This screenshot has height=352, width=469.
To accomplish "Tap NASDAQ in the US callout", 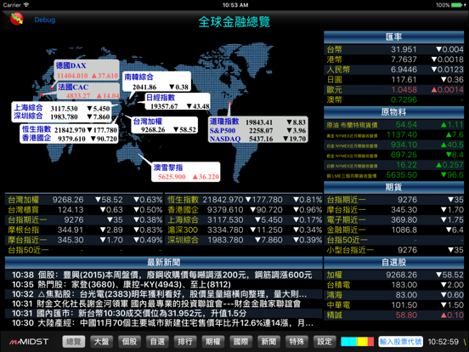I will [225, 139].
